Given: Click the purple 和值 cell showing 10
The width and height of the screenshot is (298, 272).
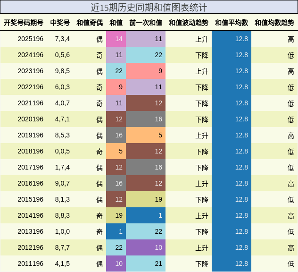Looking at the screenshot, I should click(116, 263).
